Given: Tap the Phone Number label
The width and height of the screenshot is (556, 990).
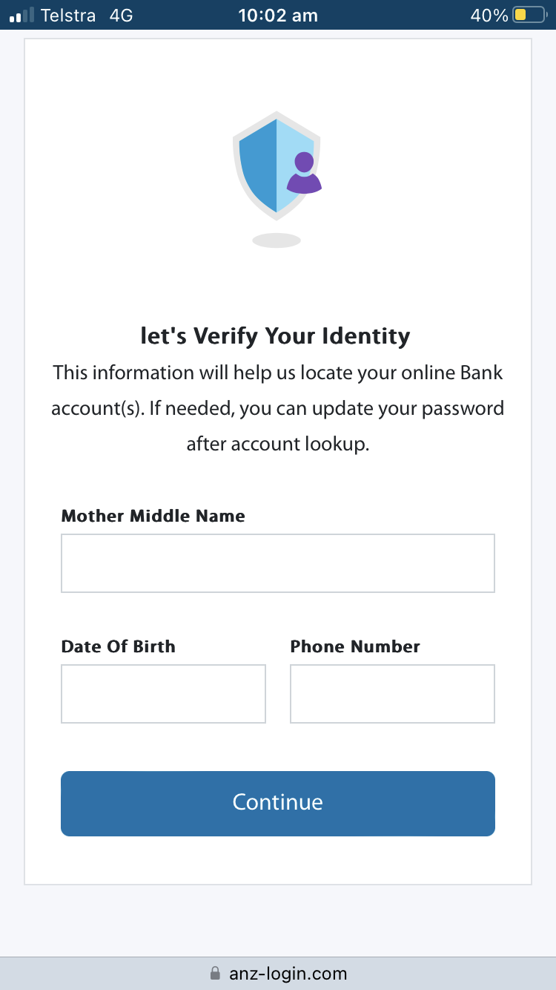Looking at the screenshot, I should click(x=355, y=646).
